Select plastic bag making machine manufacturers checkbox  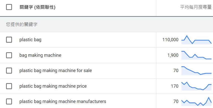9,101
